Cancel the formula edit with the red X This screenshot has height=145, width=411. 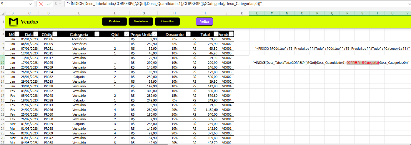[x=41, y=4]
